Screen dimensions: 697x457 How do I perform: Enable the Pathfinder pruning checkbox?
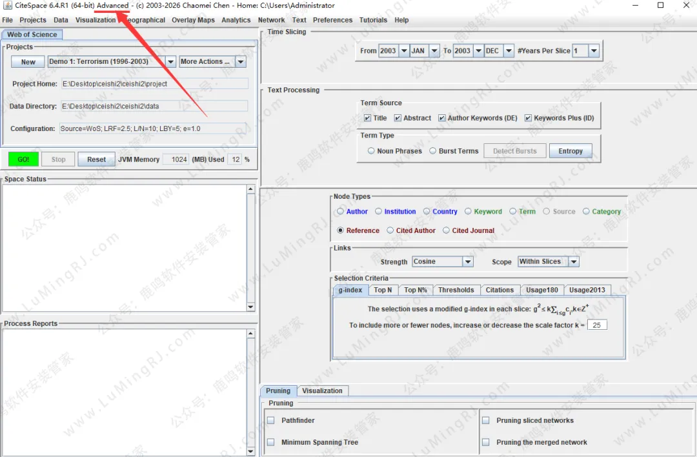271,421
